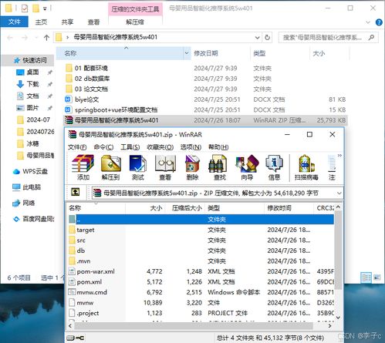This screenshot has width=385, height=343.
Task: Click the Delete (删除) toolbar icon
Action: point(192,167)
